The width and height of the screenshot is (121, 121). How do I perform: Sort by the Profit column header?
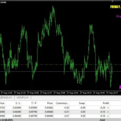coord(106,103)
